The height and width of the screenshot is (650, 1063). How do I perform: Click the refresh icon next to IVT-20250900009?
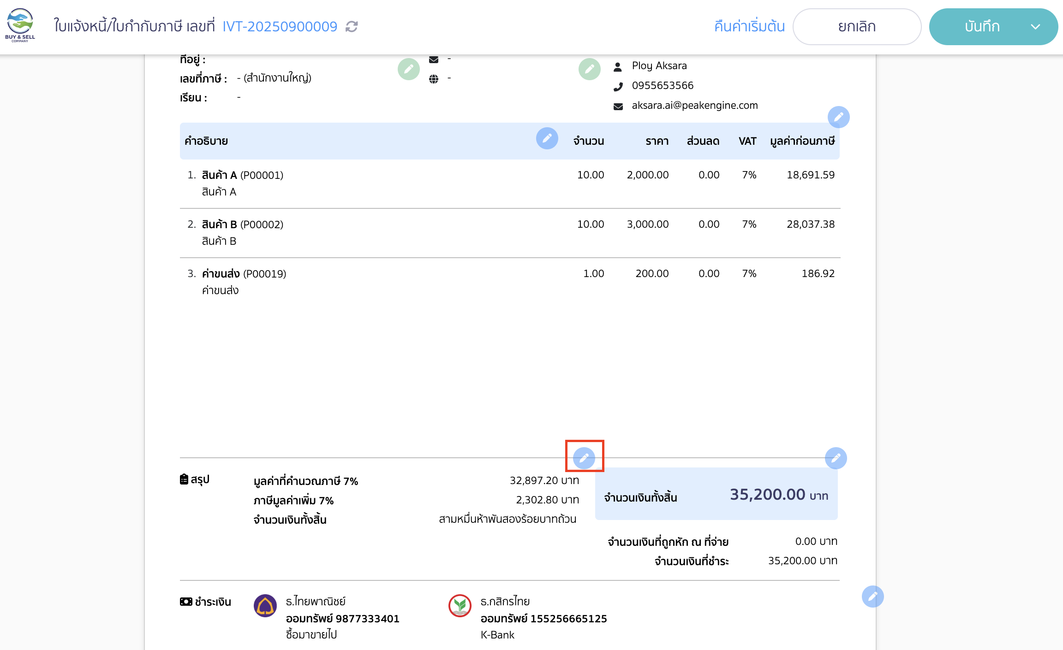click(352, 27)
